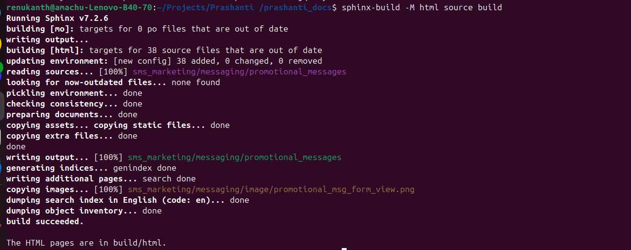Click 'dumping search index in English' line
631x250 pixels.
click(x=127, y=200)
